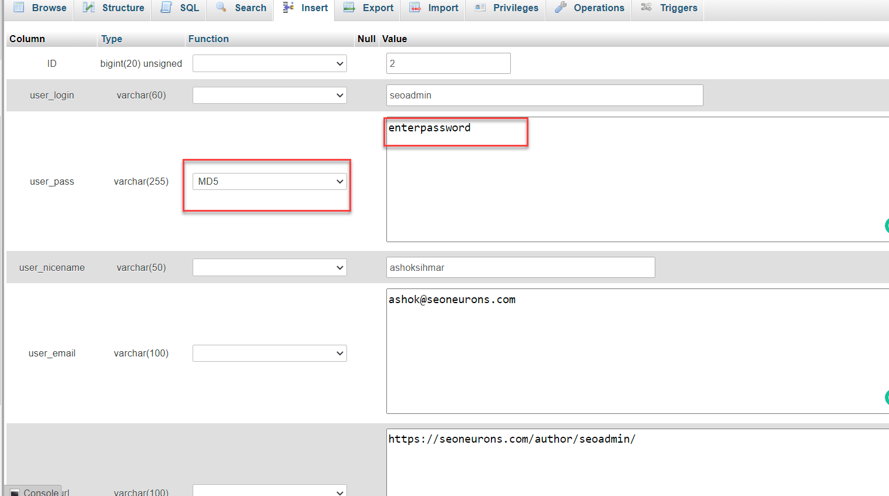Click the user_login field with seoadmin
The image size is (889, 496).
coord(544,95)
